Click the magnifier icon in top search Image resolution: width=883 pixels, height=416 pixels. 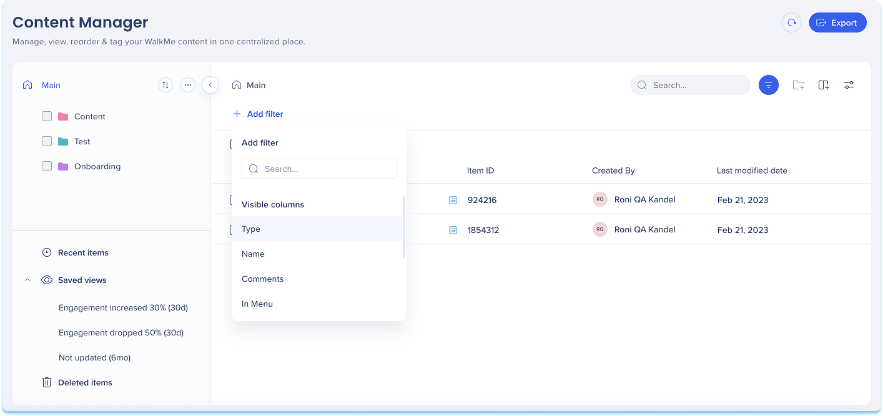(x=643, y=85)
